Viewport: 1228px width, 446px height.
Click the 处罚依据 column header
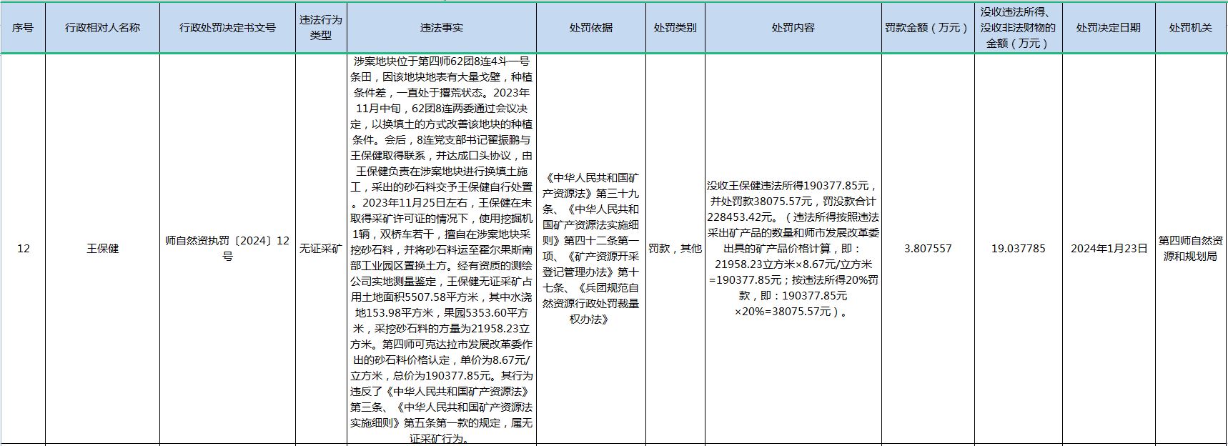[590, 28]
